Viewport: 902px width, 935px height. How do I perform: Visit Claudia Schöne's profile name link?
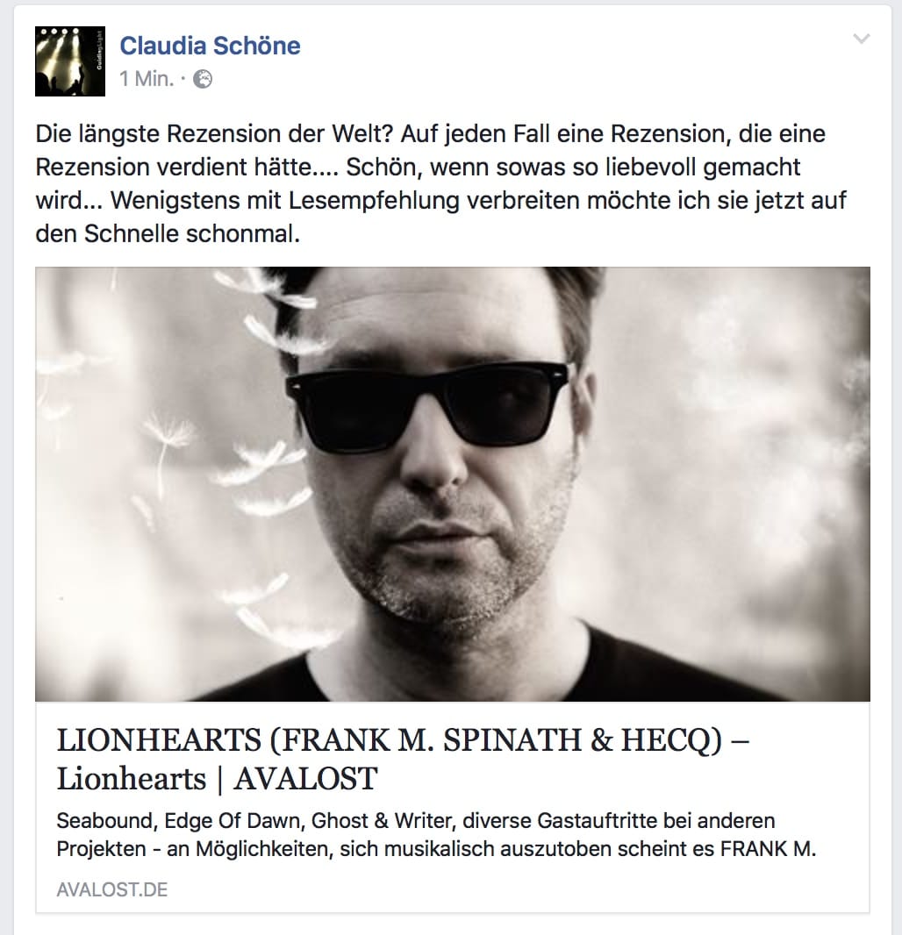pos(210,46)
